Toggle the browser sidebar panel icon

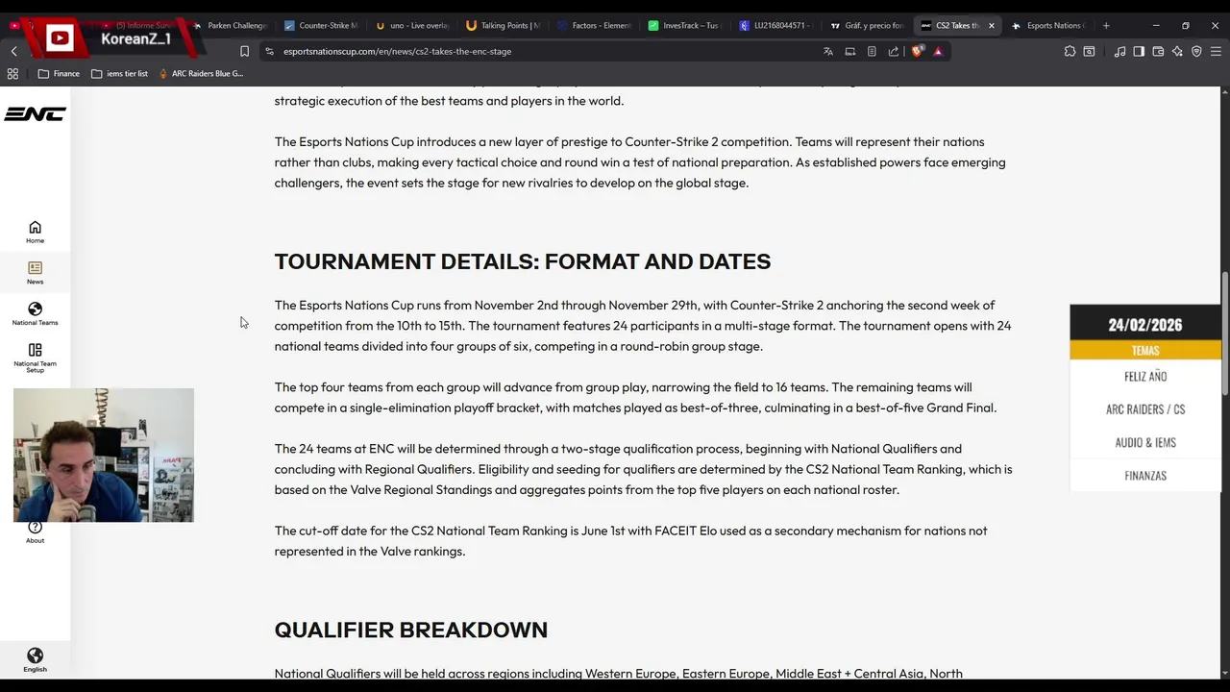(1139, 51)
